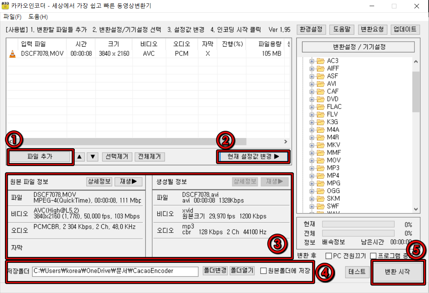The height and width of the screenshot is (293, 429).
Task: Toggle the 프로그램 종료 checkbox
Action: pyautogui.click(x=373, y=256)
